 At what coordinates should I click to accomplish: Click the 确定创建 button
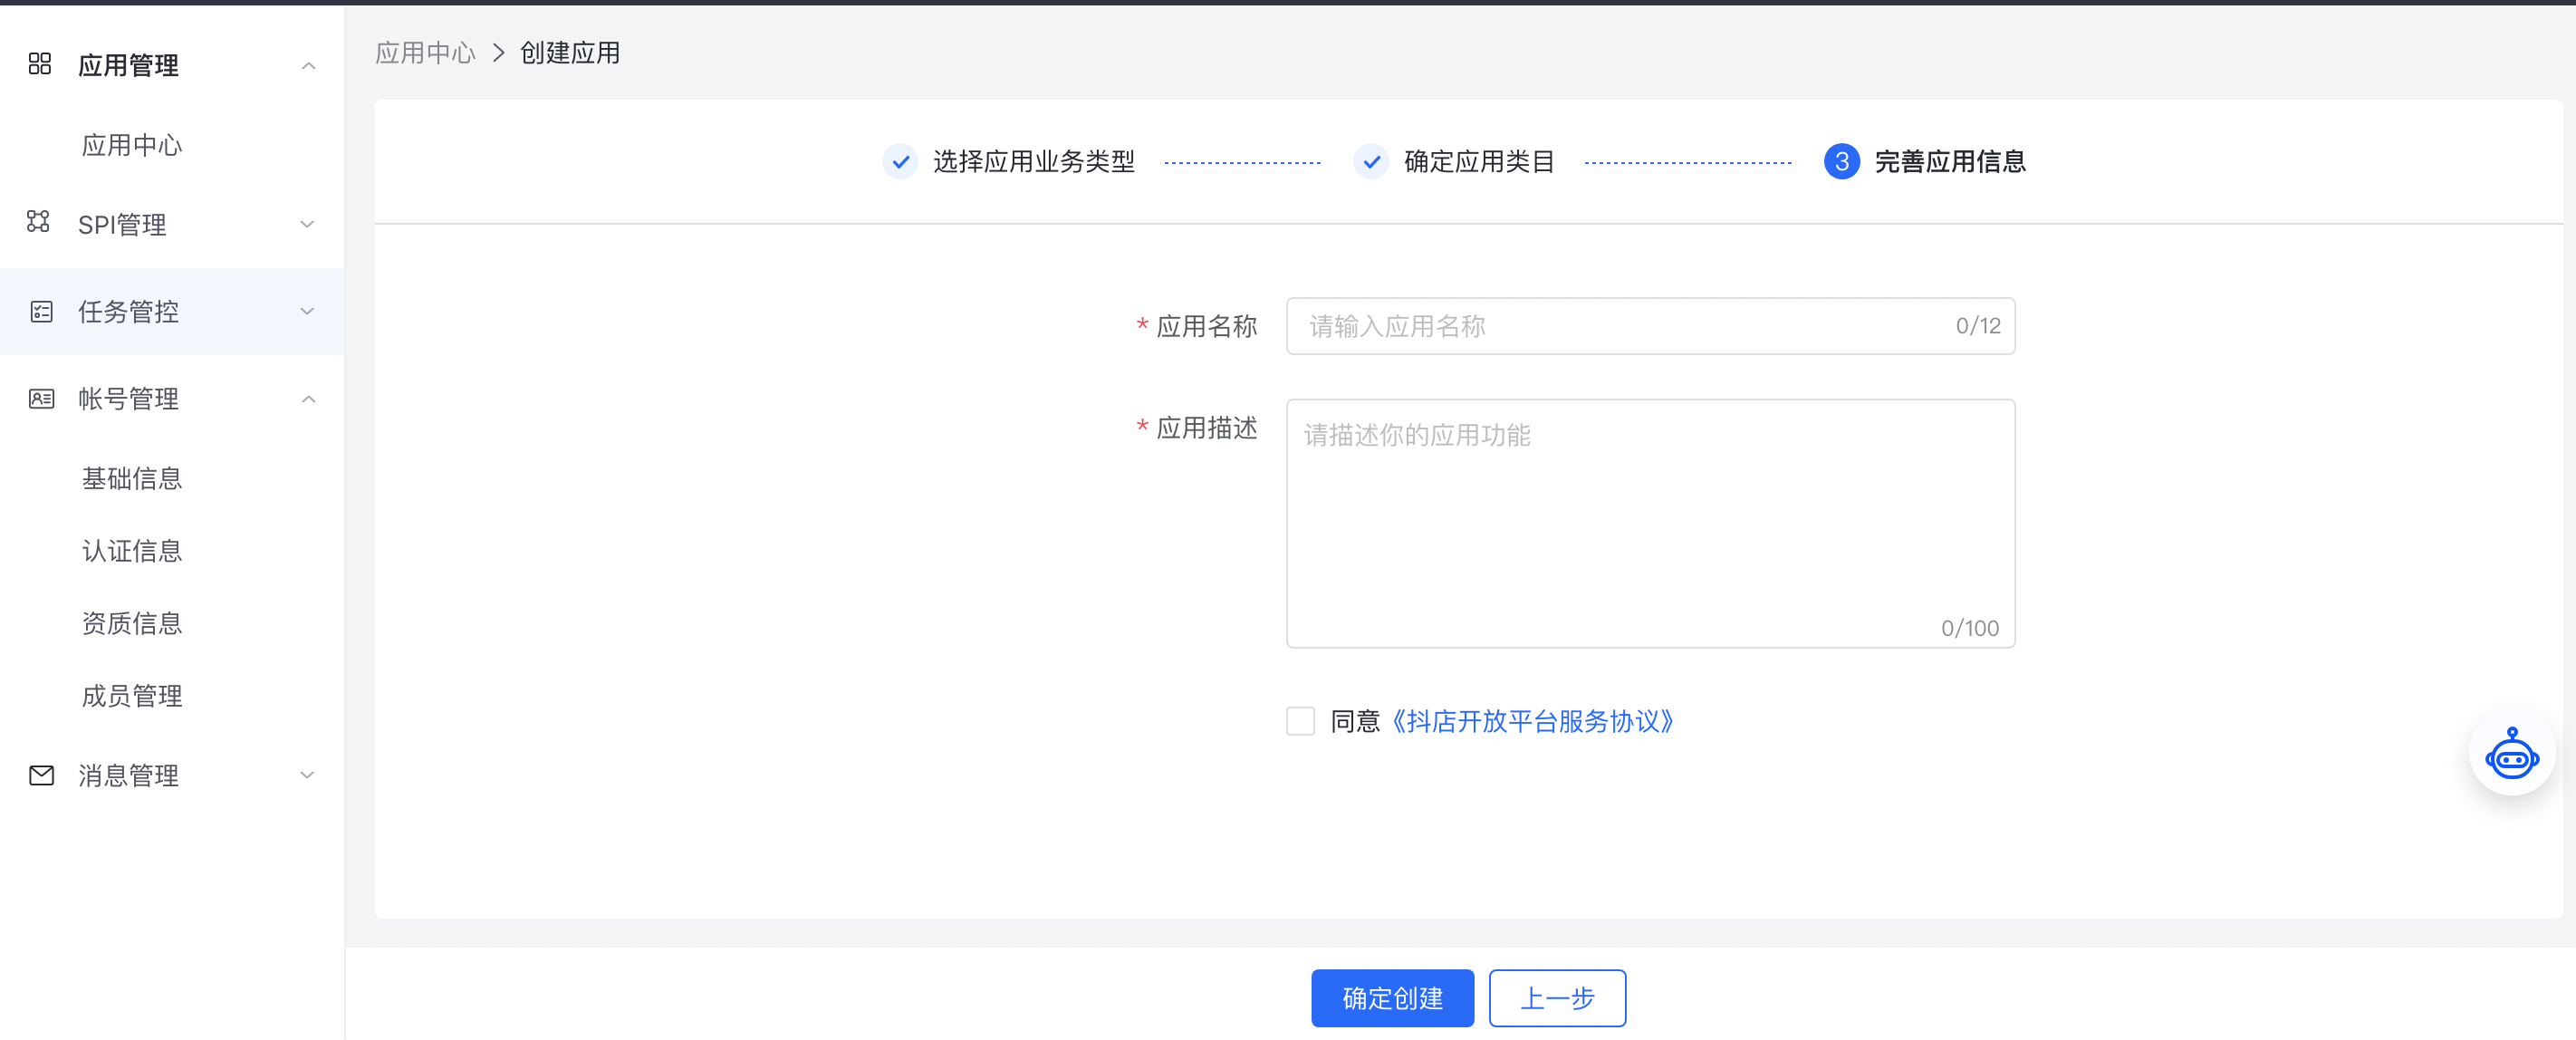[x=1392, y=997]
